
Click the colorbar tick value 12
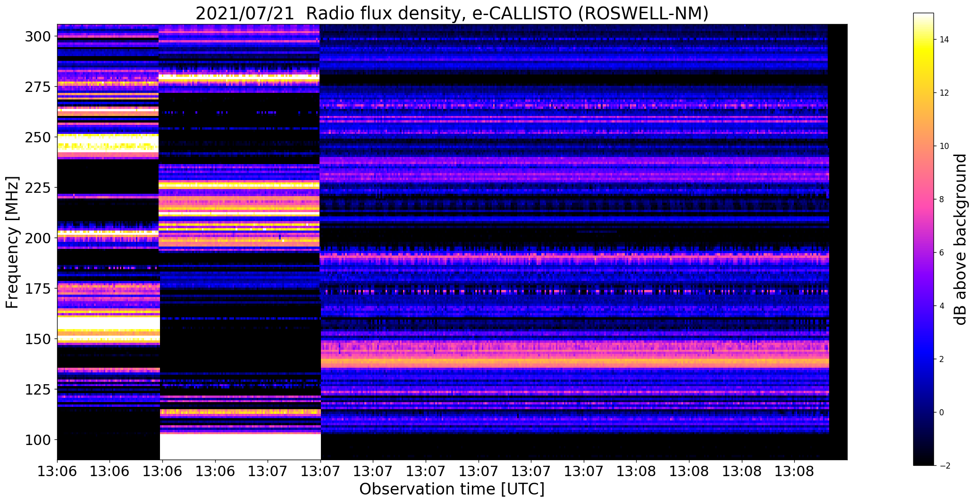944,93
